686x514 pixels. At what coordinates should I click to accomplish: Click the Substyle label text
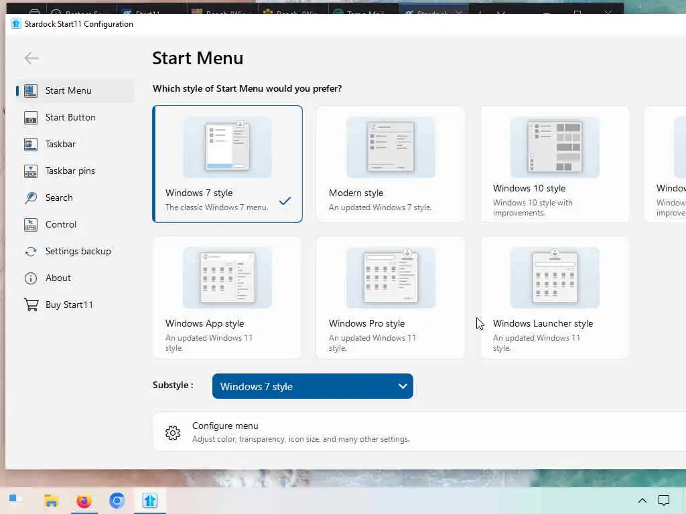(x=173, y=385)
